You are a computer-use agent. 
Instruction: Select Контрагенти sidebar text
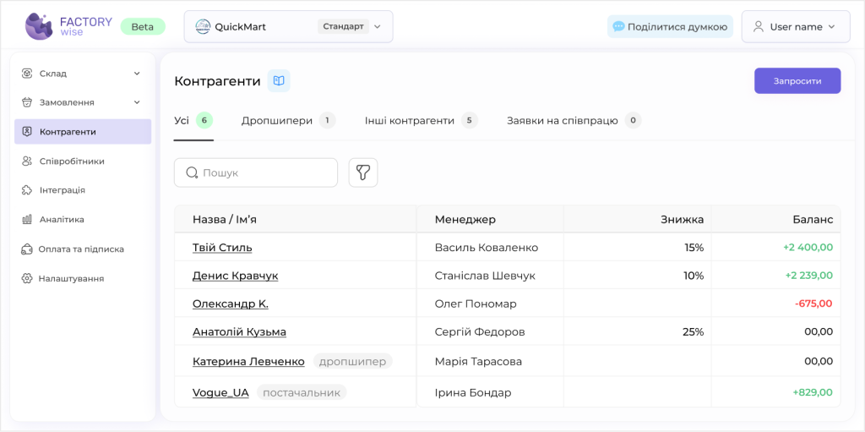(68, 132)
